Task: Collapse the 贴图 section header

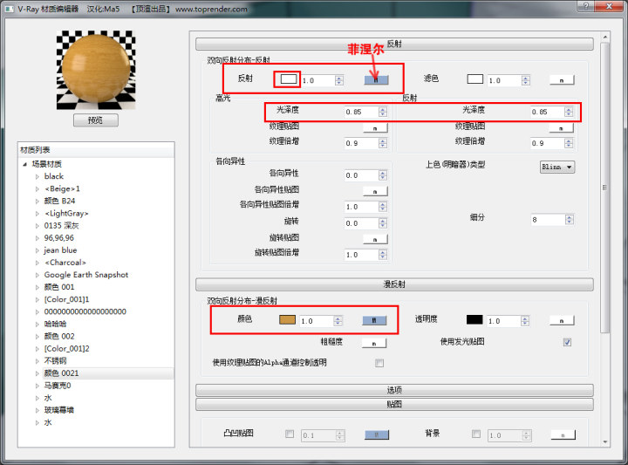Action: pos(394,405)
